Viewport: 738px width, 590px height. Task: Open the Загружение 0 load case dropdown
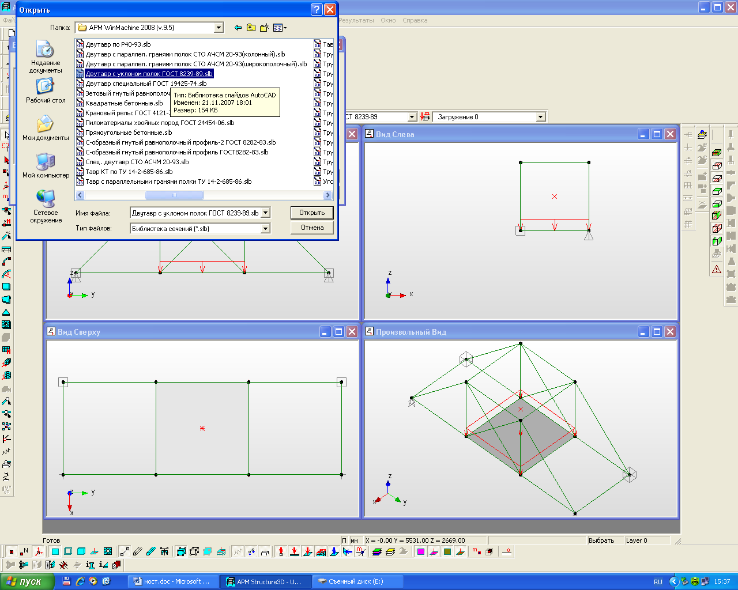(540, 117)
